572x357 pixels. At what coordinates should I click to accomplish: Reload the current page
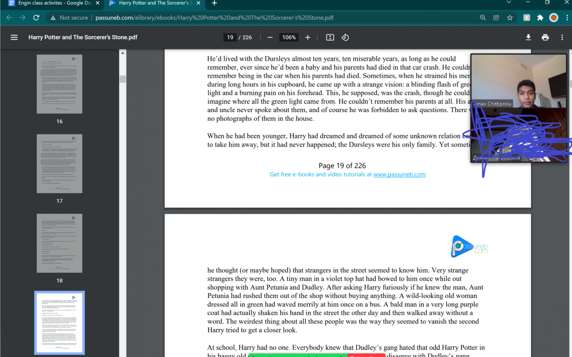[x=37, y=18]
